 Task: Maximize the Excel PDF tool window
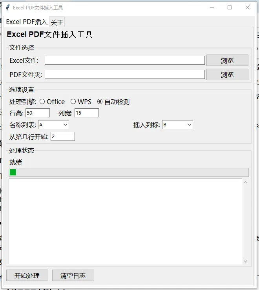pos(230,7)
